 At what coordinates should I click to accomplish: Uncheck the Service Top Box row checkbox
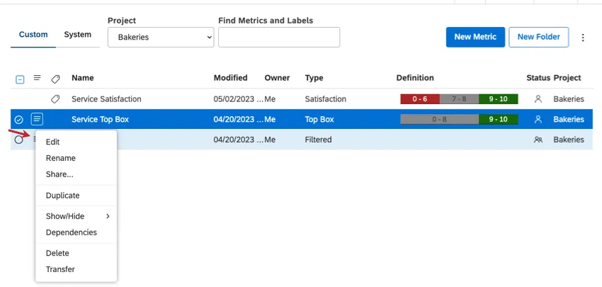pyautogui.click(x=19, y=119)
